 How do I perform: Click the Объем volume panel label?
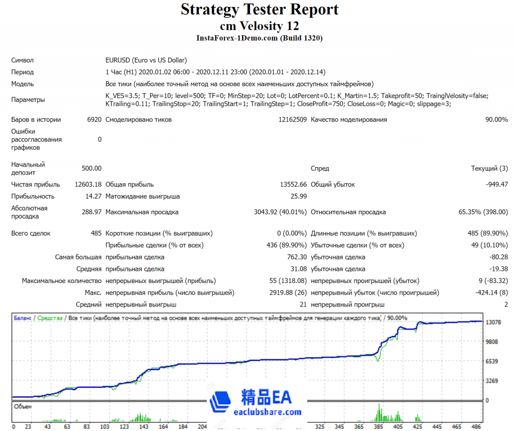click(23, 406)
